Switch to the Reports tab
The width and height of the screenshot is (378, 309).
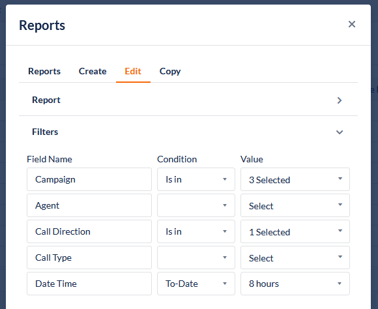44,72
